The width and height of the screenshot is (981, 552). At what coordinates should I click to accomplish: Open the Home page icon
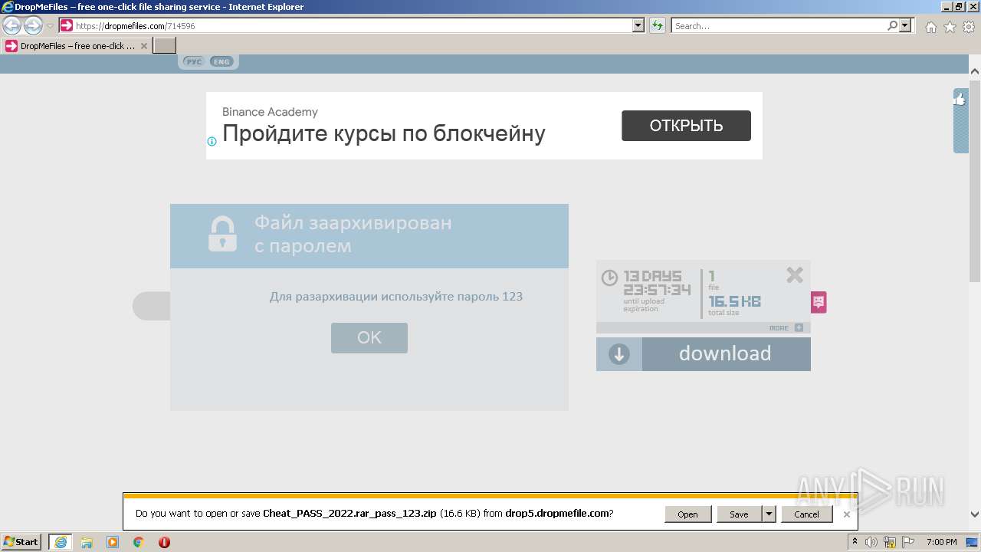pyautogui.click(x=930, y=27)
